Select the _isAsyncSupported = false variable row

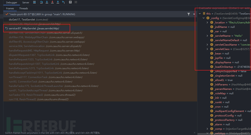224,71
